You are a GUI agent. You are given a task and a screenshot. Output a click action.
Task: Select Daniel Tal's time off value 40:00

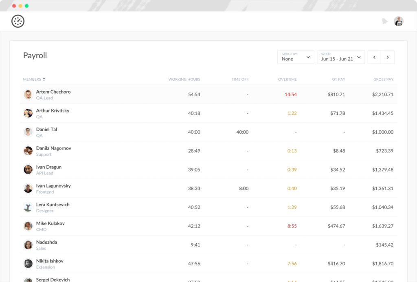pyautogui.click(x=242, y=132)
